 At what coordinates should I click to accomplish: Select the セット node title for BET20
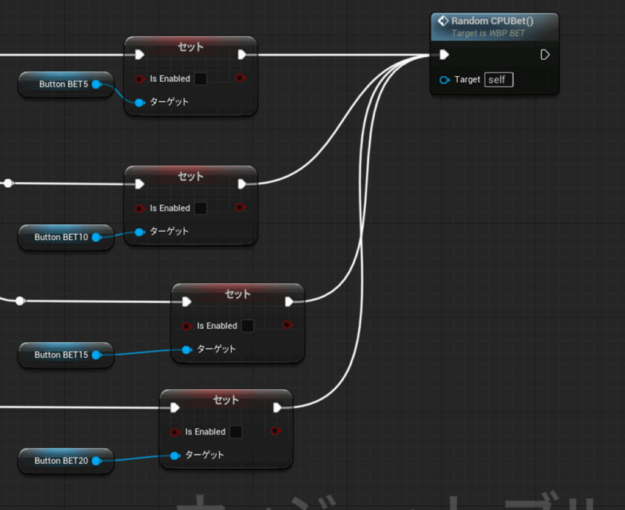point(226,400)
